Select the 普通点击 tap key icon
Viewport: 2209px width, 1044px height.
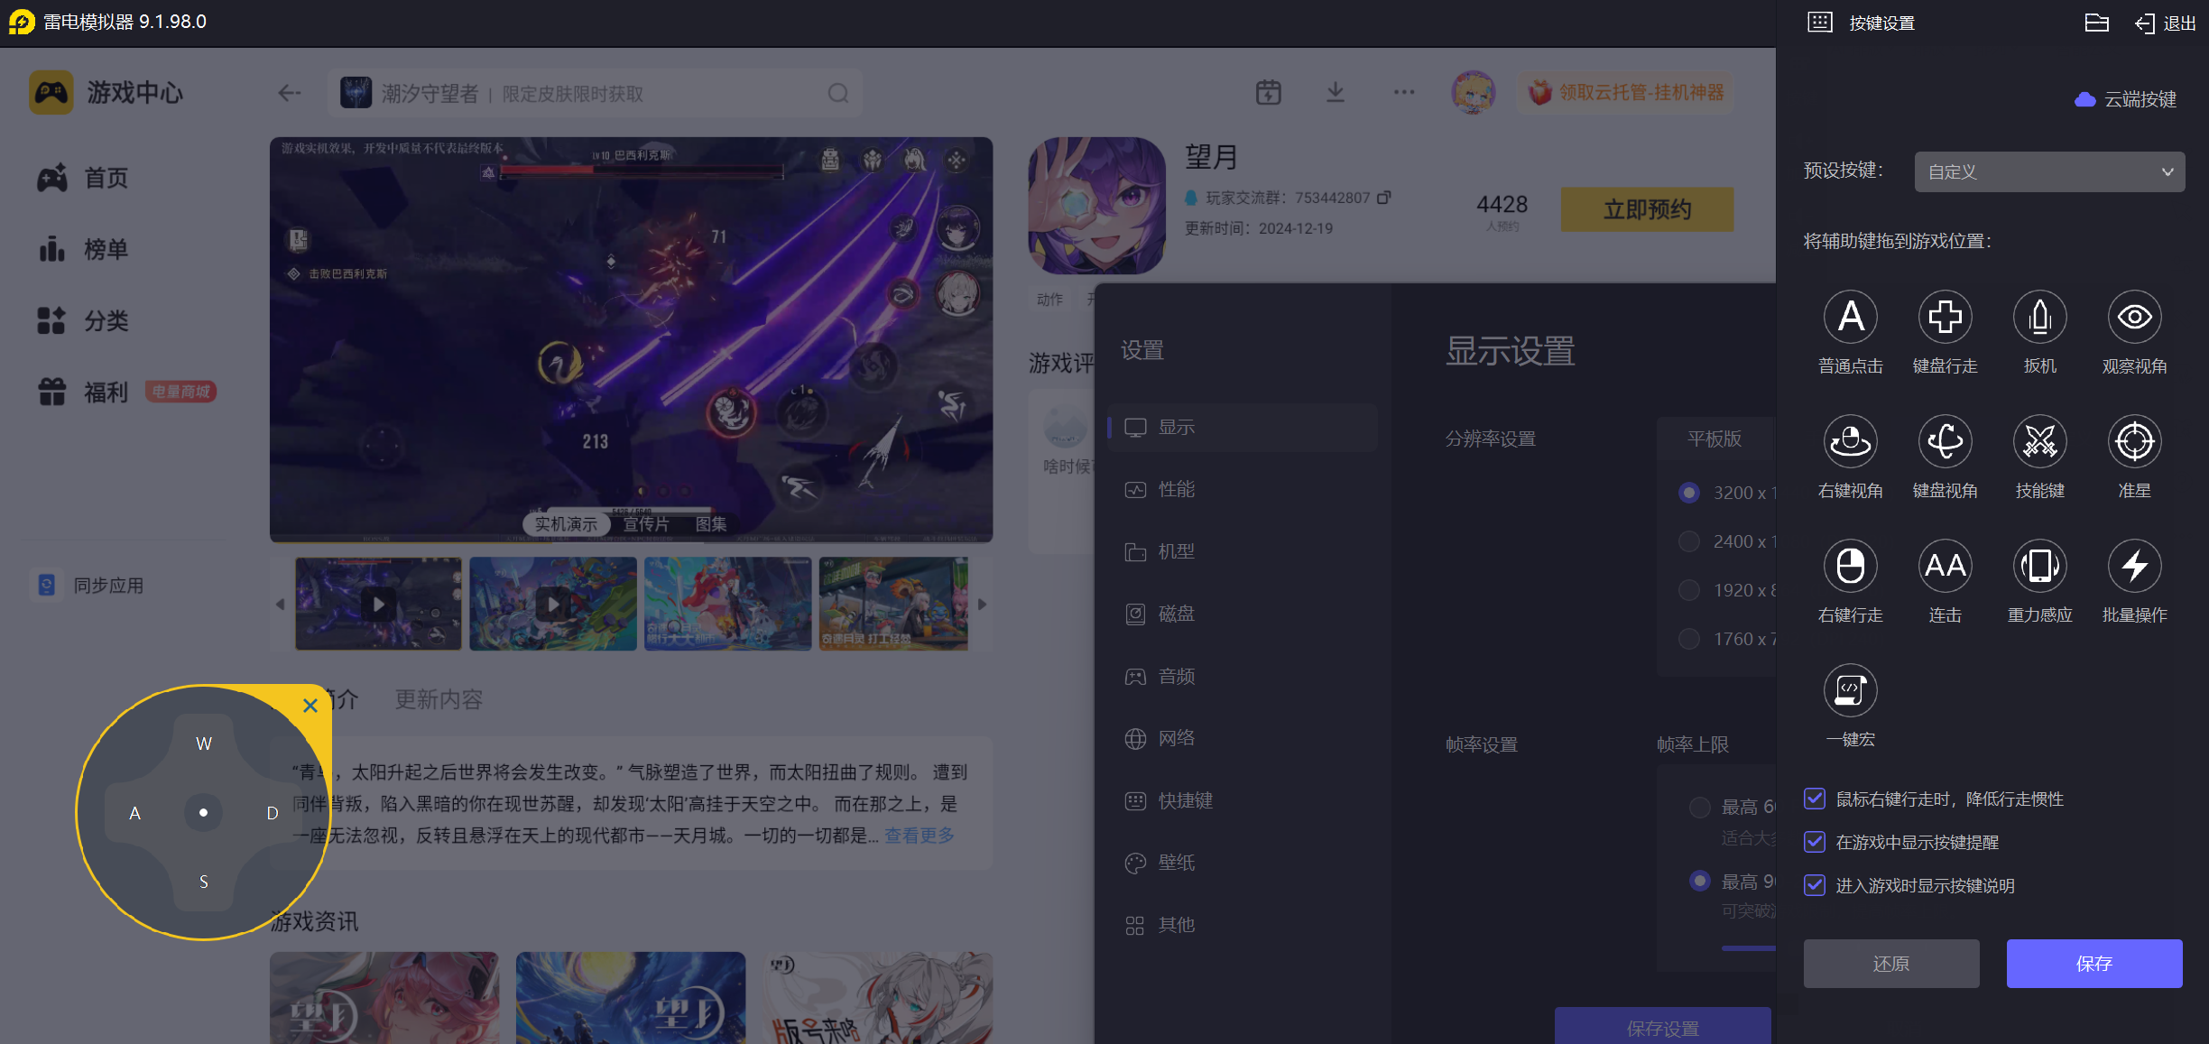coord(1850,317)
